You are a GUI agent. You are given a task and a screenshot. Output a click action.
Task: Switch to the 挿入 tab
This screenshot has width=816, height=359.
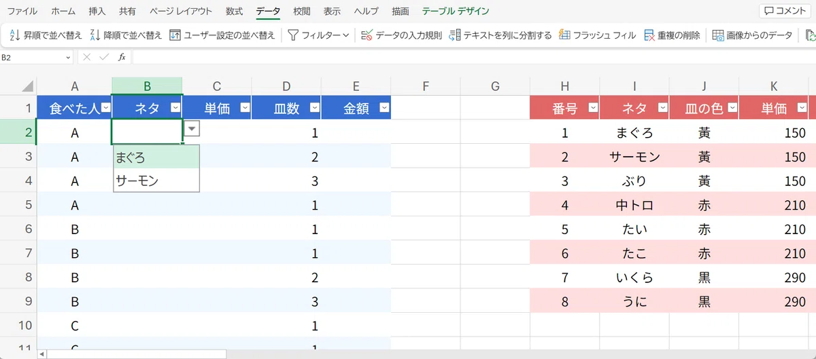[97, 12]
